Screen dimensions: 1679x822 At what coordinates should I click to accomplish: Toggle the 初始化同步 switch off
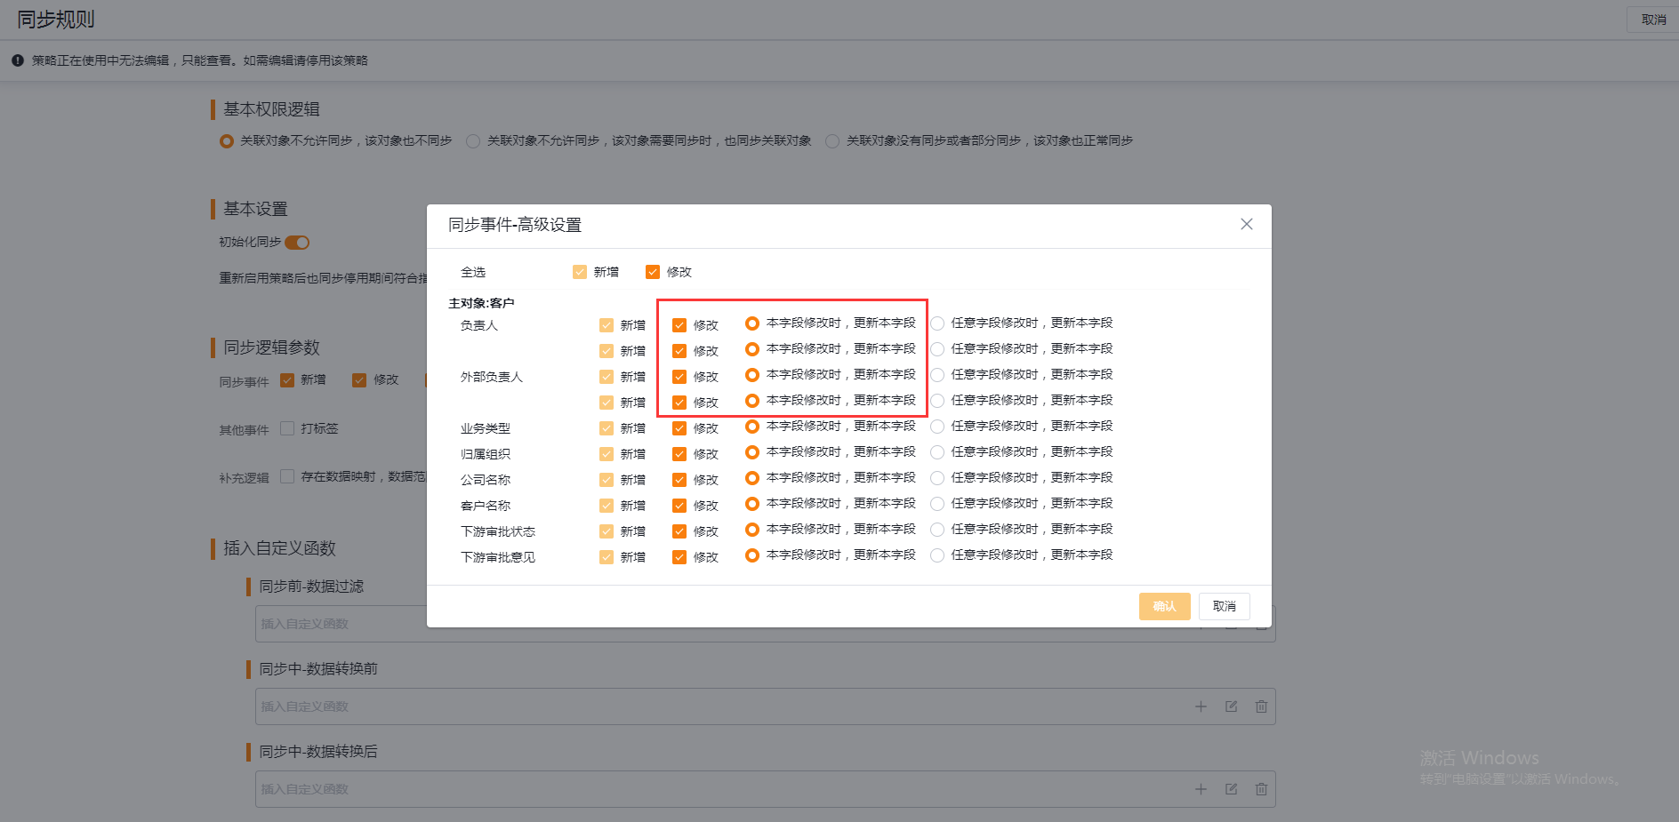pyautogui.click(x=297, y=242)
